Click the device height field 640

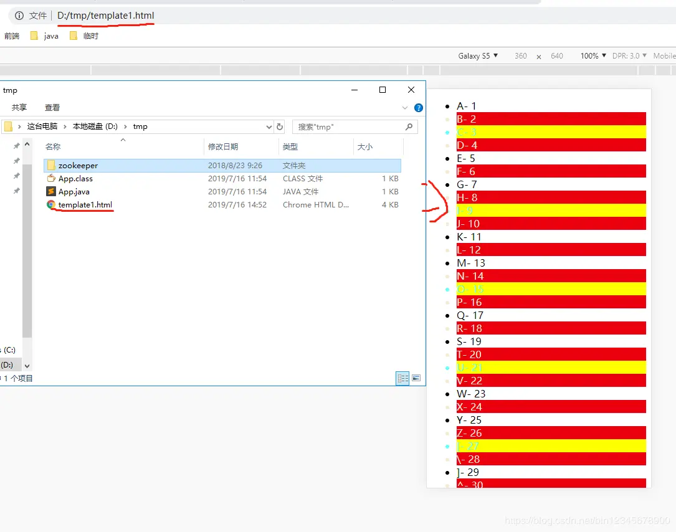click(556, 56)
